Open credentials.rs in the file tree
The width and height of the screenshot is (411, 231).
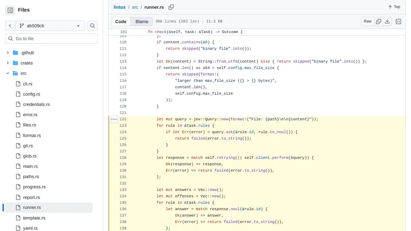(x=36, y=104)
